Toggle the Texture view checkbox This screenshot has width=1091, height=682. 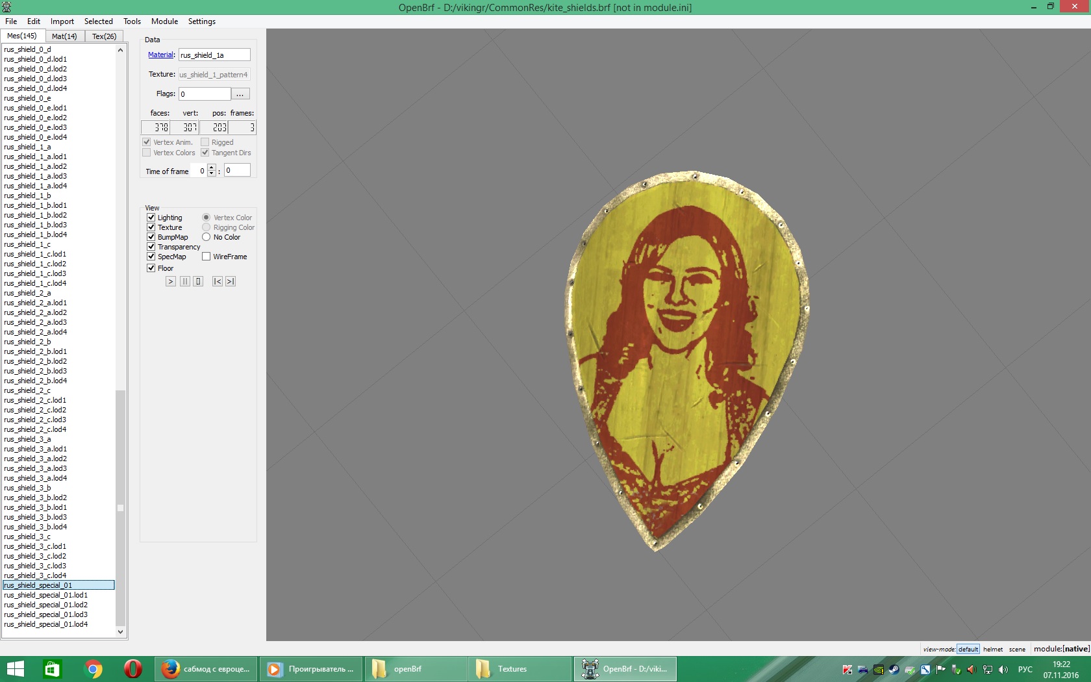pos(151,227)
